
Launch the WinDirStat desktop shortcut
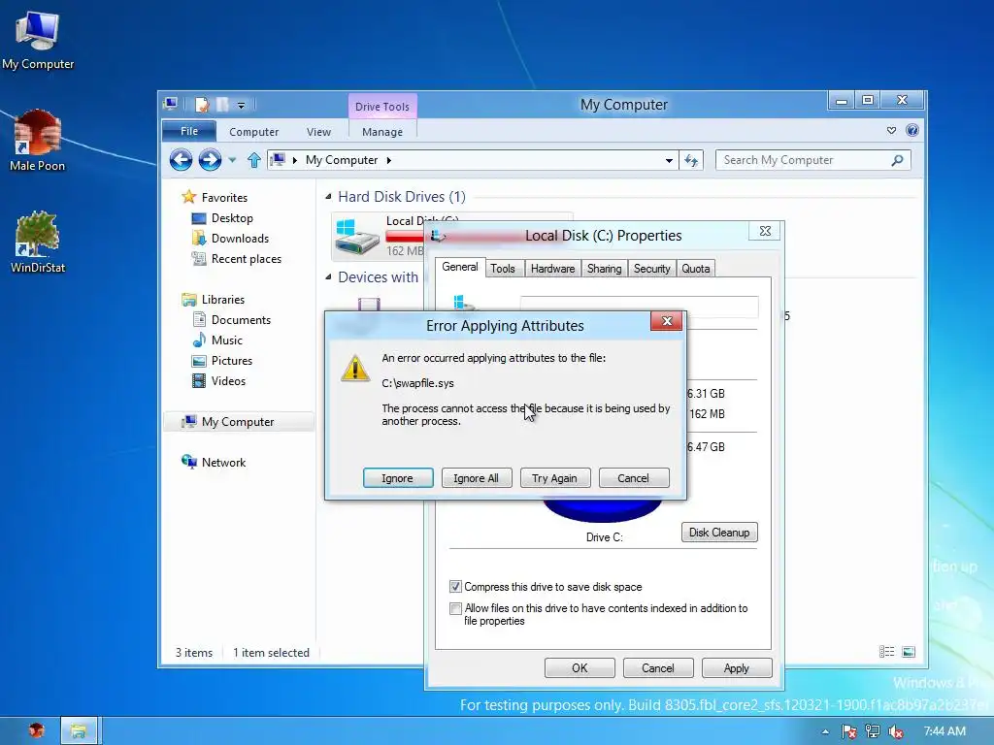(x=38, y=242)
